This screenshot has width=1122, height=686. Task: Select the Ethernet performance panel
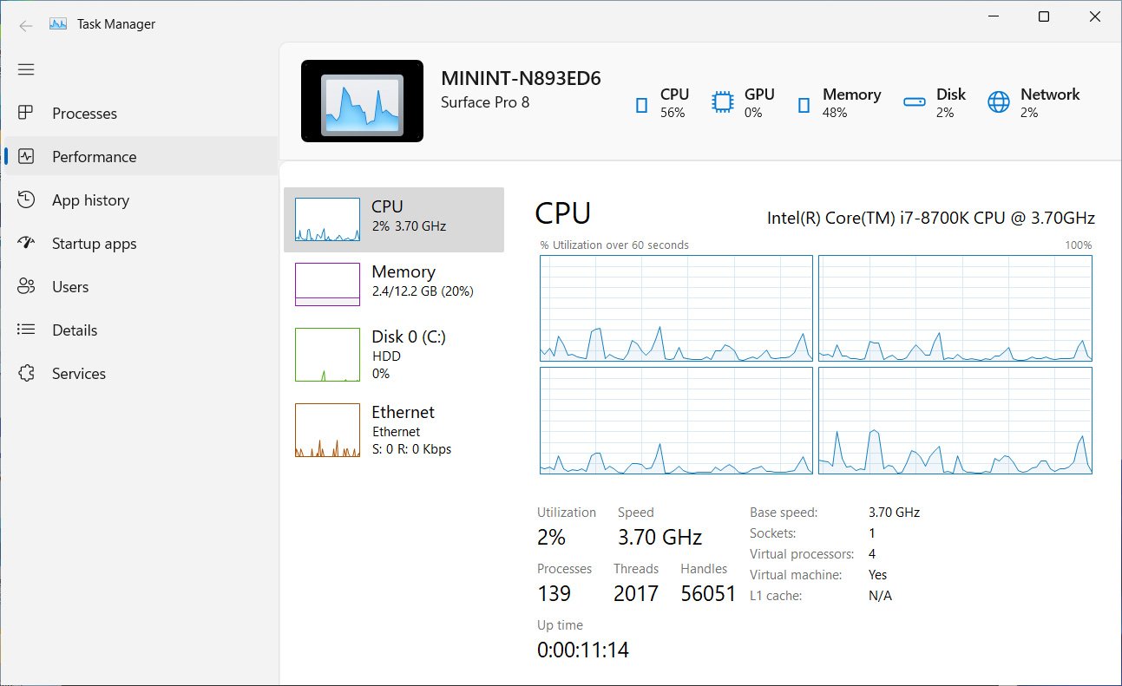(x=395, y=429)
